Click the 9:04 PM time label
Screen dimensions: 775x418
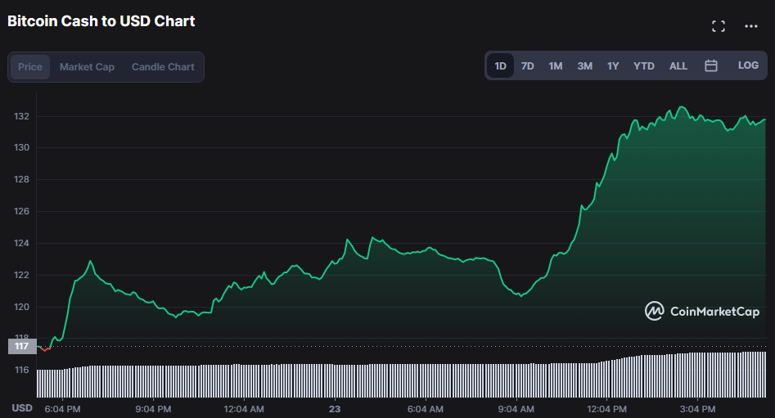coord(153,409)
